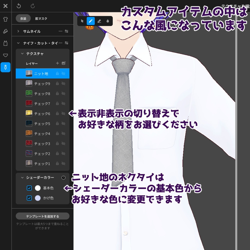
Task: Switch to the arrow selection tool
Action: coord(82,21)
